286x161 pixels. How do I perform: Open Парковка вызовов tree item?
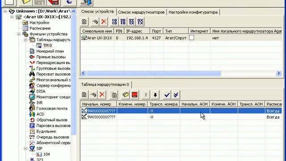pyautogui.click(x=54, y=126)
